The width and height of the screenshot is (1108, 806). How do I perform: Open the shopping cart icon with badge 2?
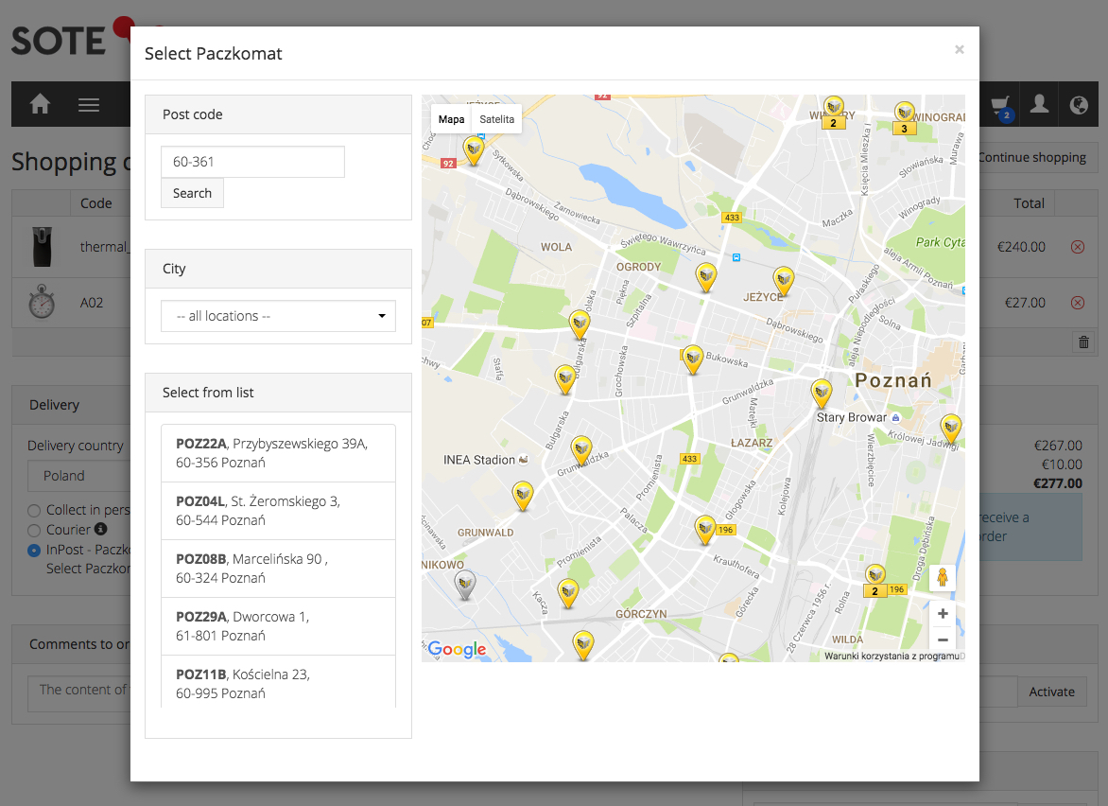1001,107
